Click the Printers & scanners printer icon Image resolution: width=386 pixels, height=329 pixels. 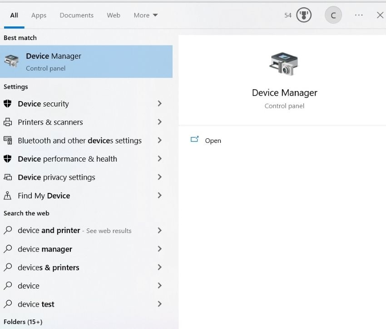pos(7,122)
